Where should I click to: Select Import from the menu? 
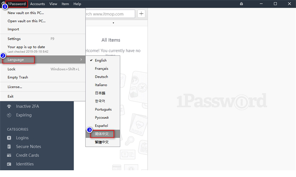click(x=43, y=29)
